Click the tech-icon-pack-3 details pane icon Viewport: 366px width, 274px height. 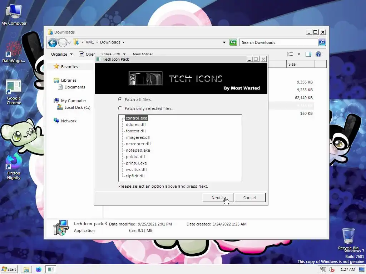61,227
